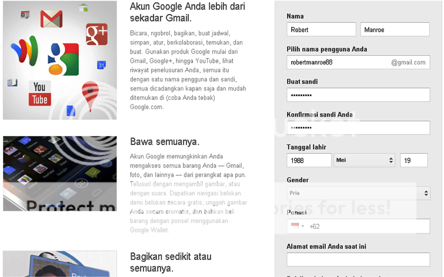The image size is (444, 277).
Task: Click the Google Books icon left of YouTube
Action: pos(12,83)
